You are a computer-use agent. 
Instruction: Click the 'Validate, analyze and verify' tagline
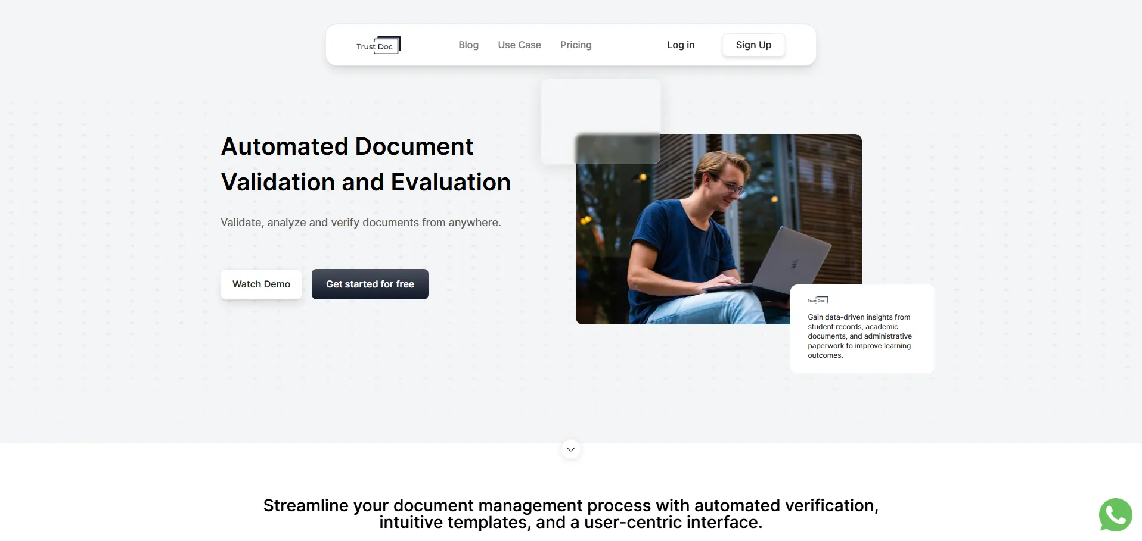click(x=361, y=223)
